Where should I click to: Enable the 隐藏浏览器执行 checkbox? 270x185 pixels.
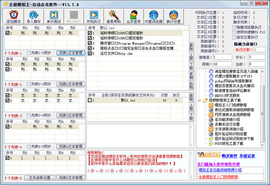pos(234,27)
